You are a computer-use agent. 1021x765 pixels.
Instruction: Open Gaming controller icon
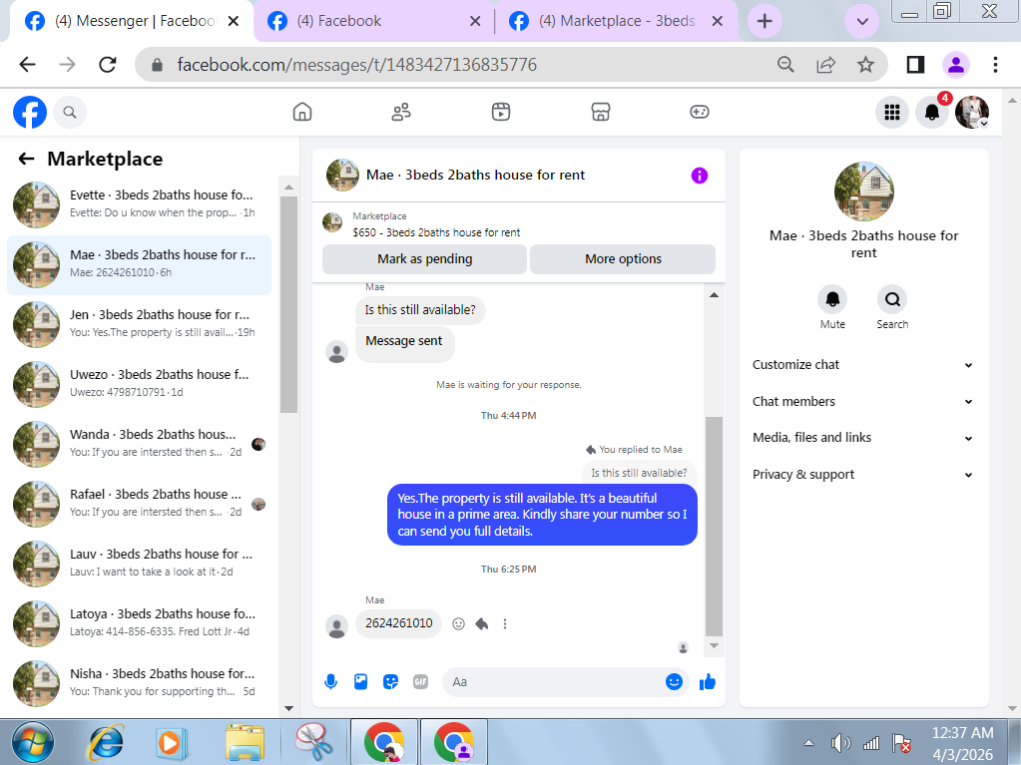click(x=700, y=112)
